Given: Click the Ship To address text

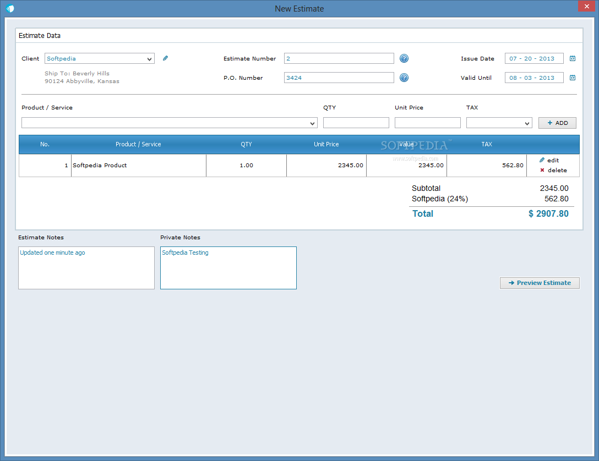Looking at the screenshot, I should click(x=81, y=77).
